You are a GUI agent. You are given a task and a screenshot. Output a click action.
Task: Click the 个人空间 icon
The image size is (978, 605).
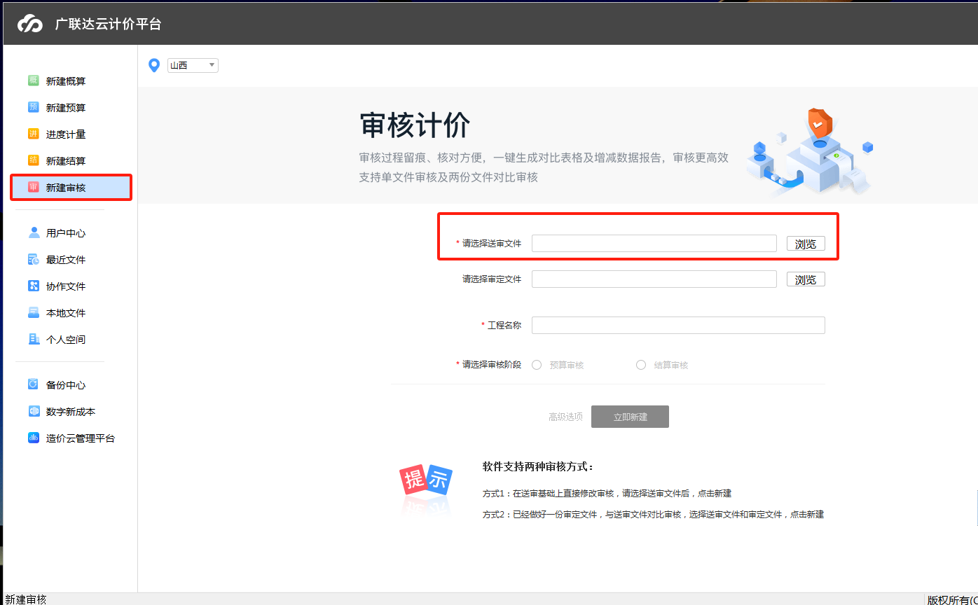point(33,339)
